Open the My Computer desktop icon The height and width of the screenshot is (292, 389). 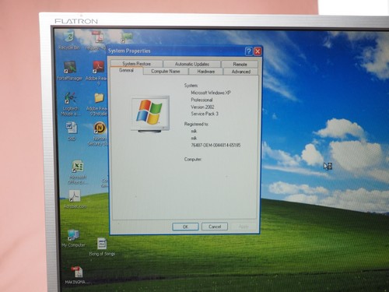[73, 238]
